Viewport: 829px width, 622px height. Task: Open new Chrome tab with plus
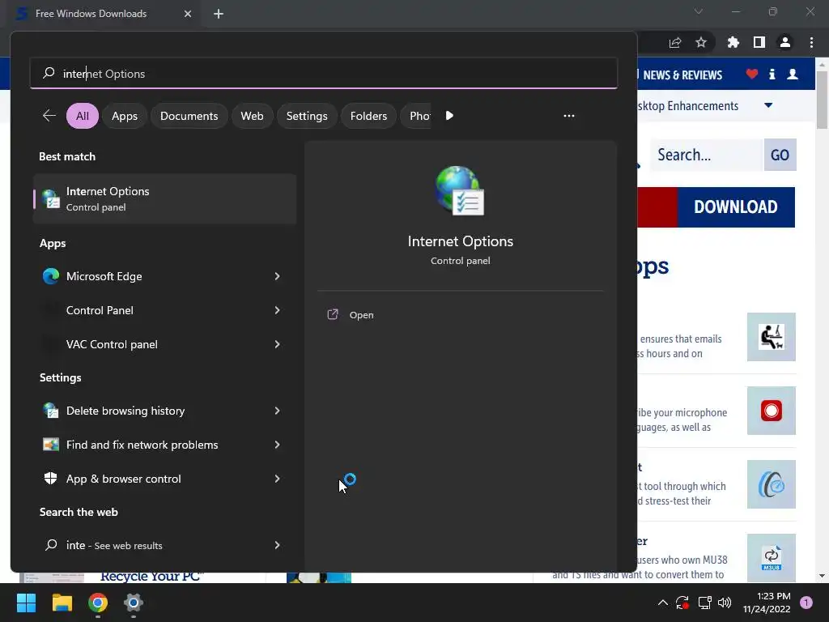(x=219, y=14)
